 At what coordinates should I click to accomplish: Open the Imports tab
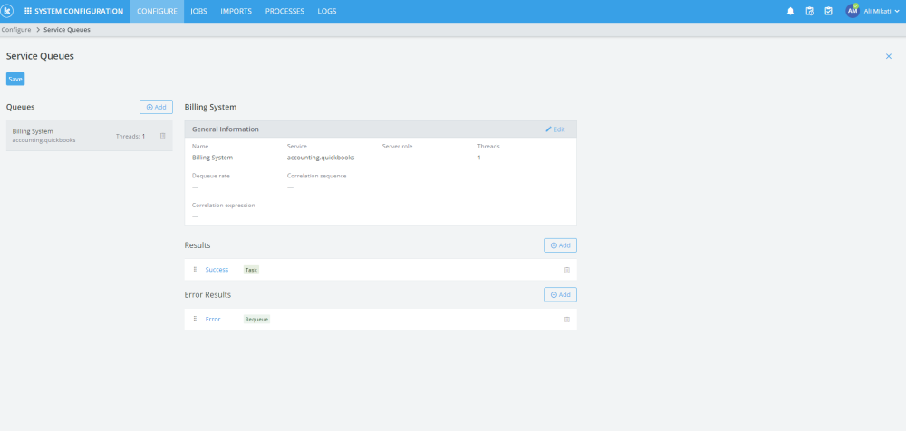(236, 11)
